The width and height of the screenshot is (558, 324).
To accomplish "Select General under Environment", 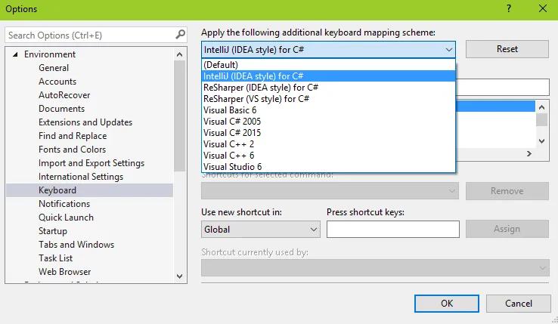I will pyautogui.click(x=54, y=68).
